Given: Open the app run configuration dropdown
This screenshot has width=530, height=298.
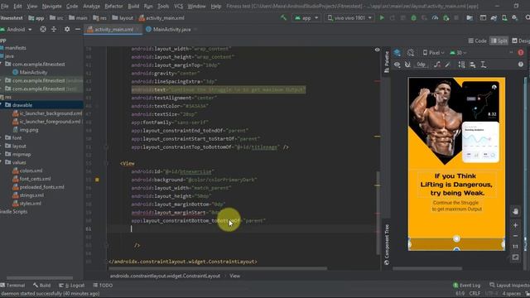Looking at the screenshot, I should [306, 18].
